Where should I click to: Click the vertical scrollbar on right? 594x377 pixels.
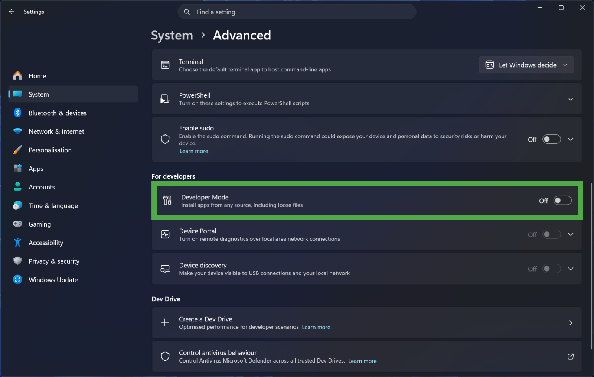pyautogui.click(x=592, y=266)
